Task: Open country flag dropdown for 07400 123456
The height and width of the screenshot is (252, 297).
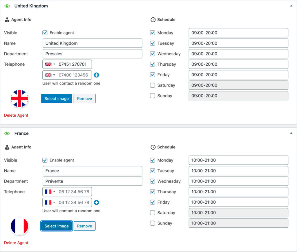Action: pyautogui.click(x=50, y=75)
